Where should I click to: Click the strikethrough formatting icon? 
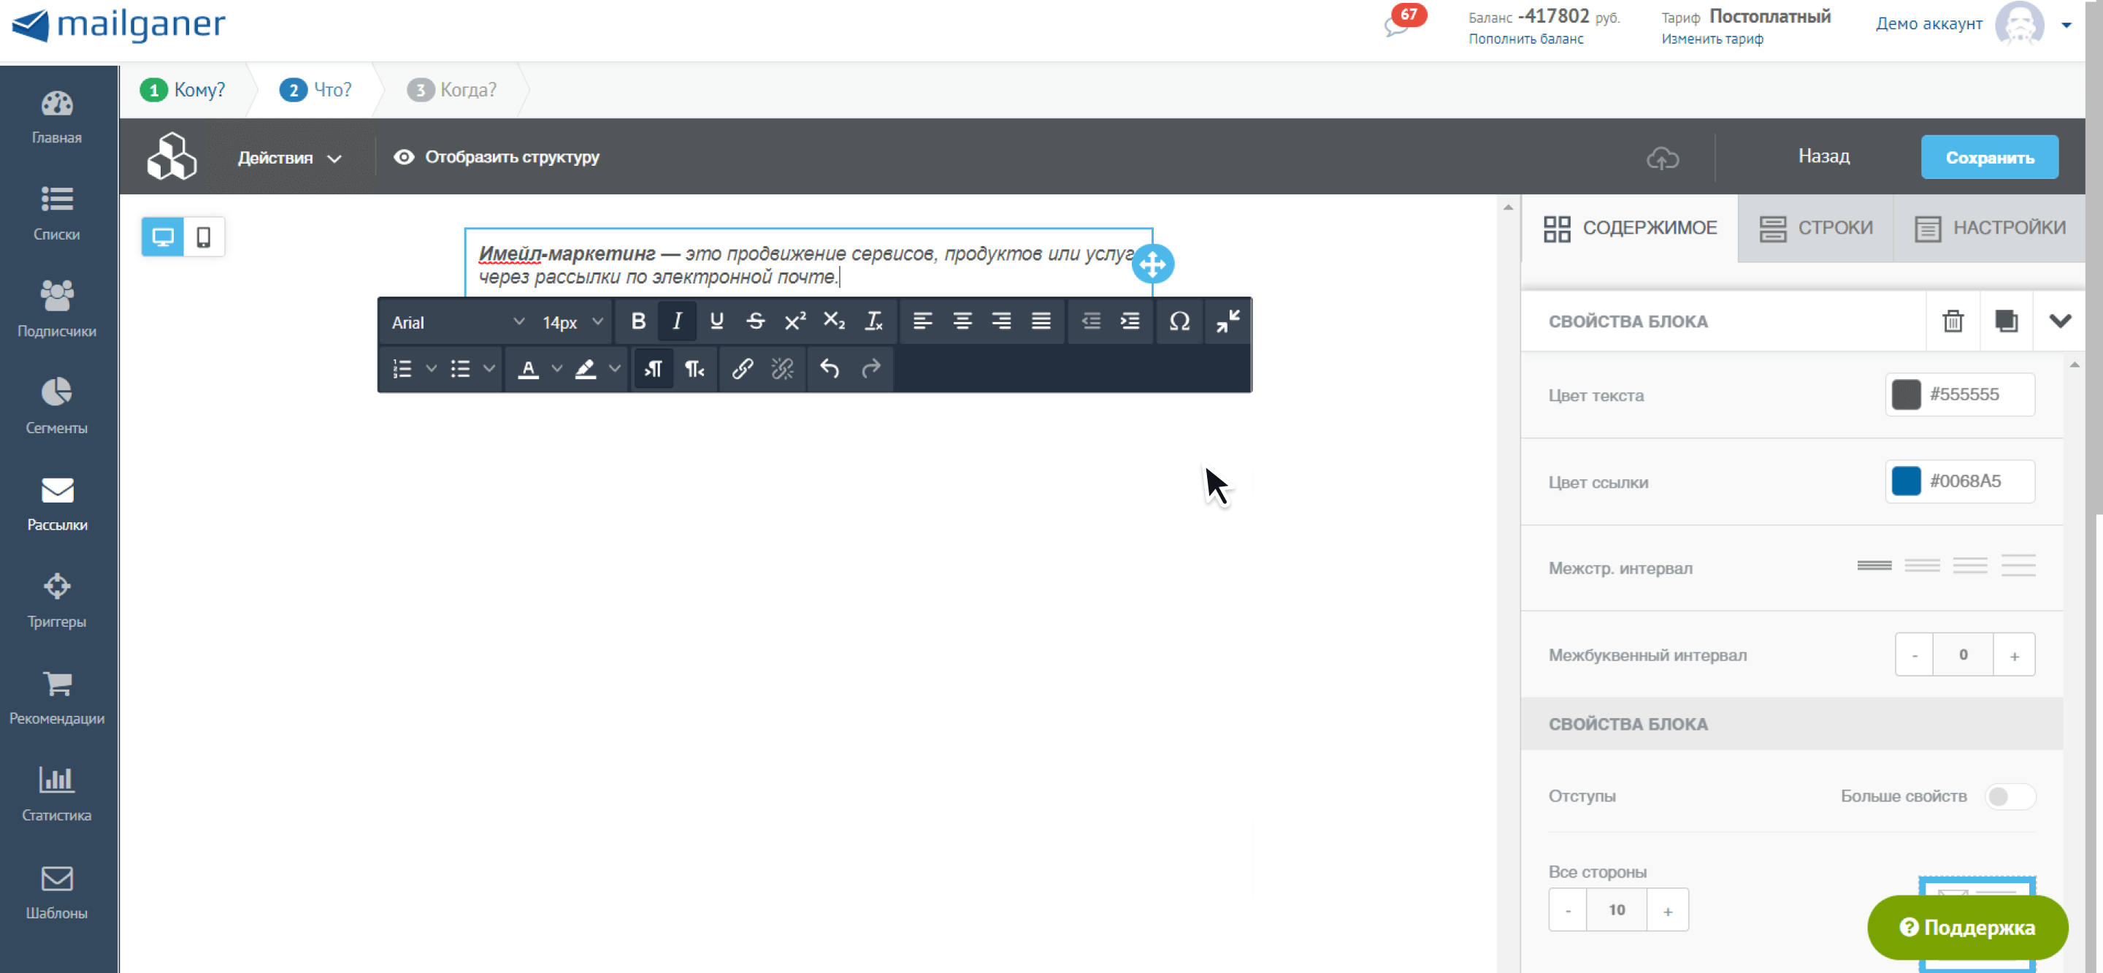click(755, 321)
